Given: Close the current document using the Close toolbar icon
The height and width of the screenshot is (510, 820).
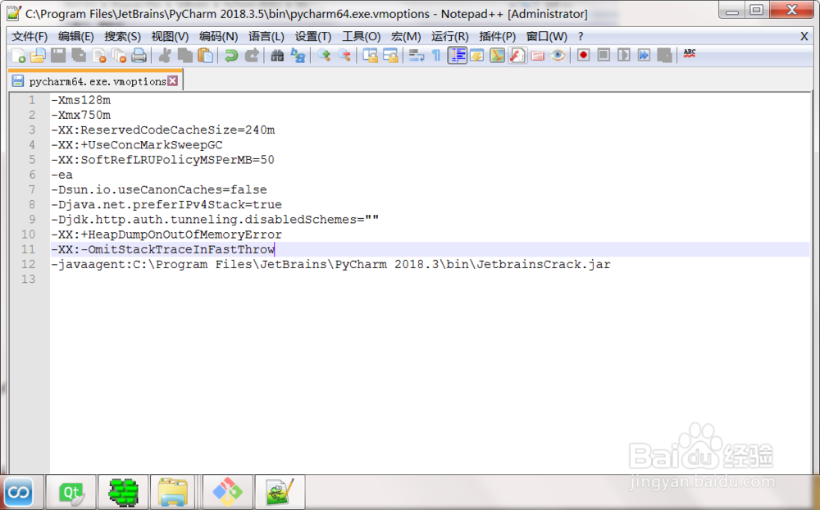Looking at the screenshot, I should click(x=99, y=55).
